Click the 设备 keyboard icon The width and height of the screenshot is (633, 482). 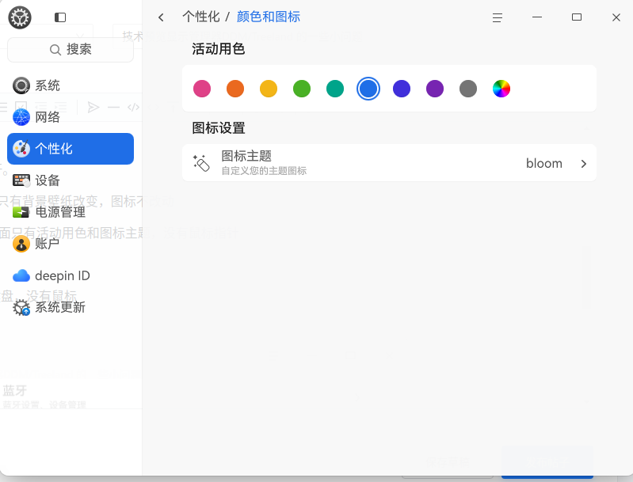[21, 180]
